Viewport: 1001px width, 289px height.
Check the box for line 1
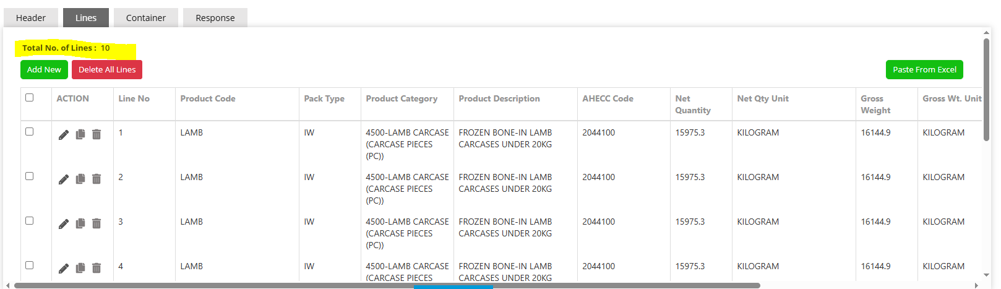(x=29, y=131)
